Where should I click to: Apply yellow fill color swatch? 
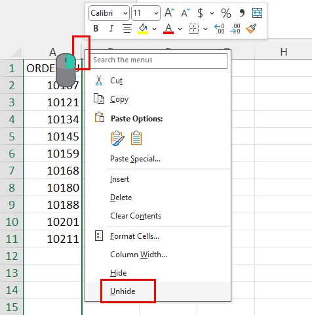tap(143, 29)
